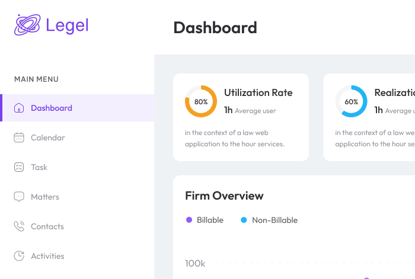Viewport: 415px width, 279px height.
Task: Navigate to the Contacts page
Action: click(x=47, y=226)
